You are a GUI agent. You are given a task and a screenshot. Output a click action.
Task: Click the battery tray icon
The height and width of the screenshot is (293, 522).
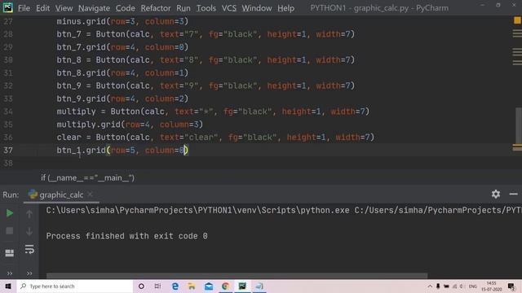coord(446,286)
